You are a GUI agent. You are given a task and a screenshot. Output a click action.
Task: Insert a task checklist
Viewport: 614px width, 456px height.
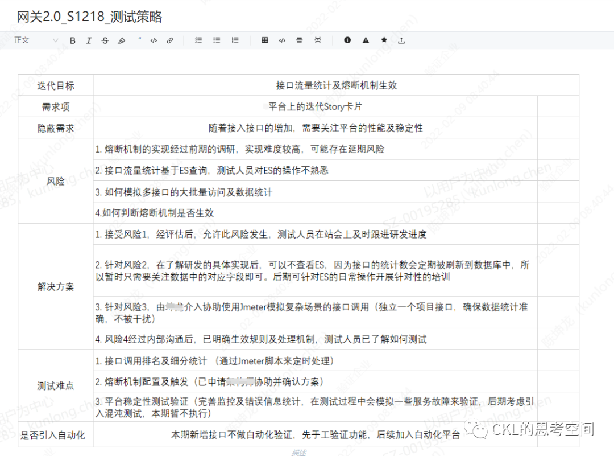198,40
